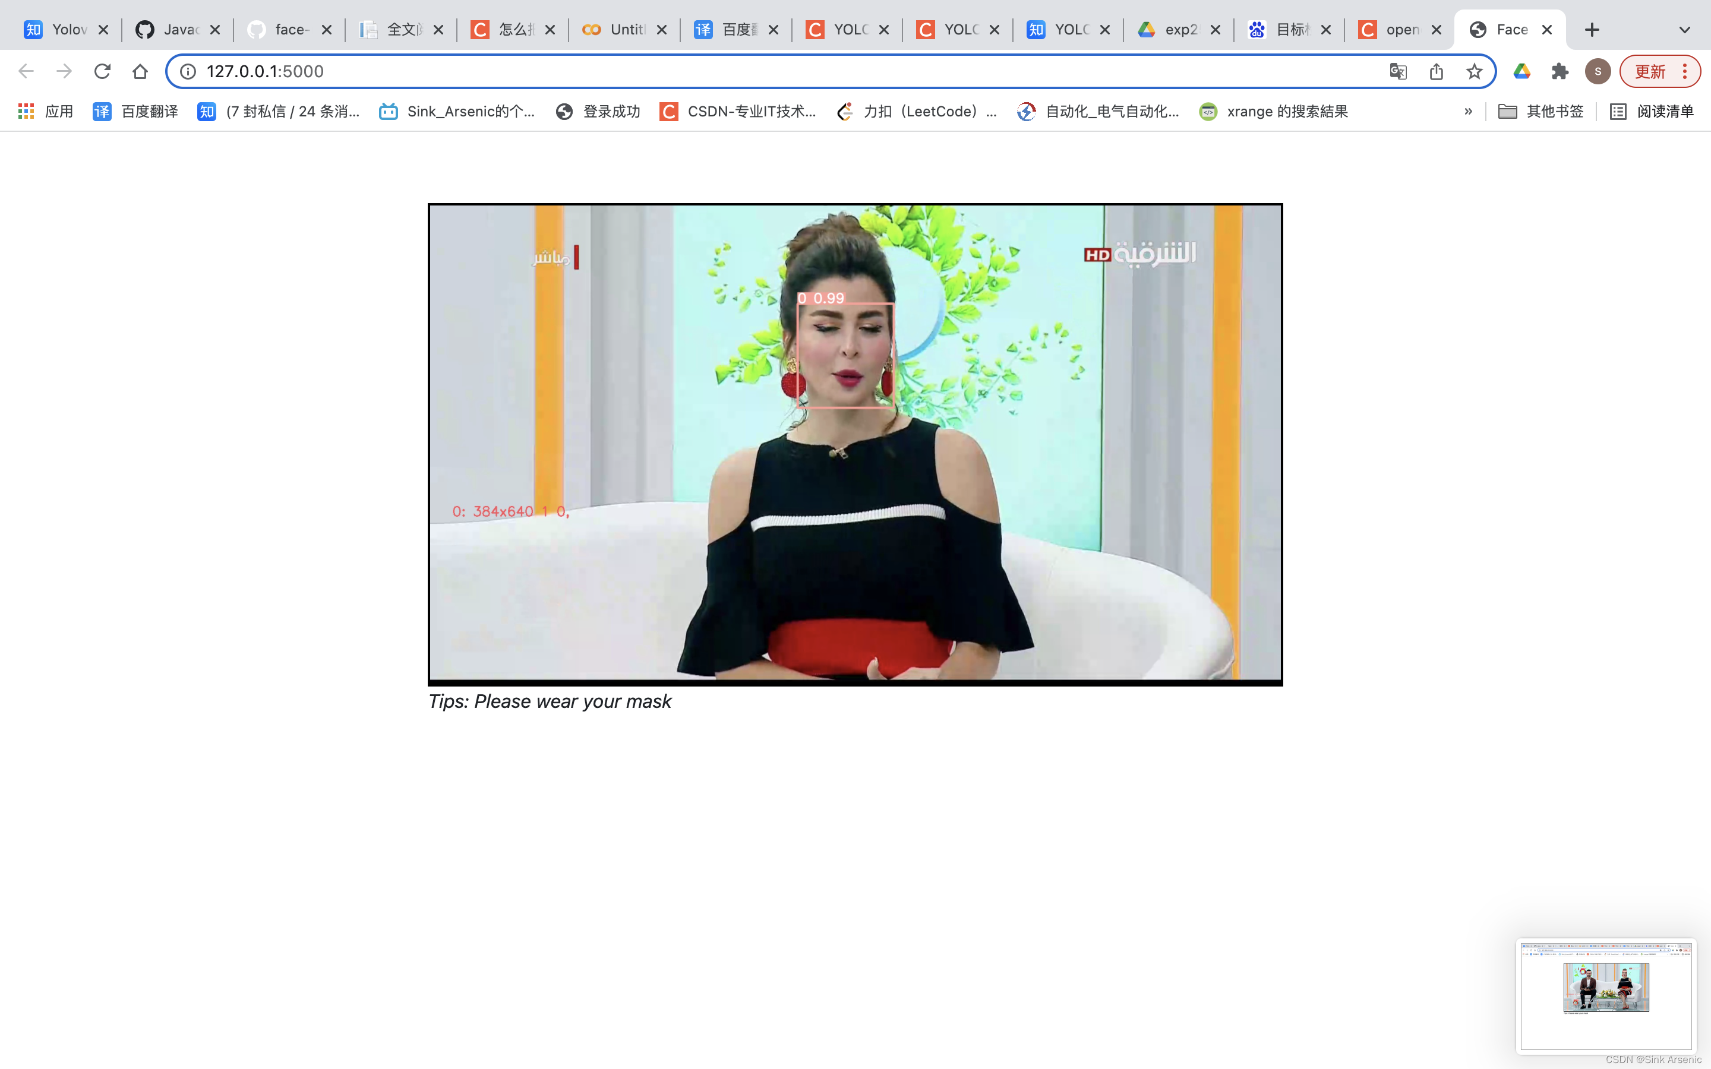This screenshot has width=1711, height=1069.
Task: Open the profile avatar button
Action: (1598, 71)
